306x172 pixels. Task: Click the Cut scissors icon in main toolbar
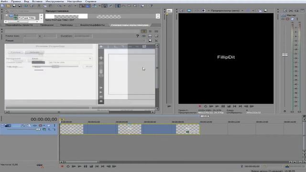[39, 6]
